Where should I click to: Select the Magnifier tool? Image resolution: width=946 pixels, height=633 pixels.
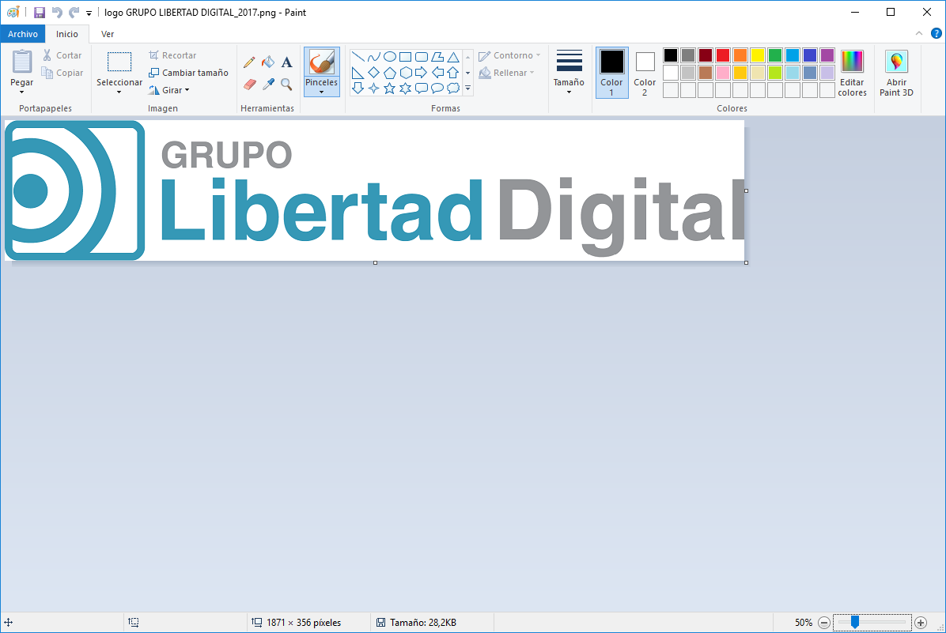[x=287, y=84]
